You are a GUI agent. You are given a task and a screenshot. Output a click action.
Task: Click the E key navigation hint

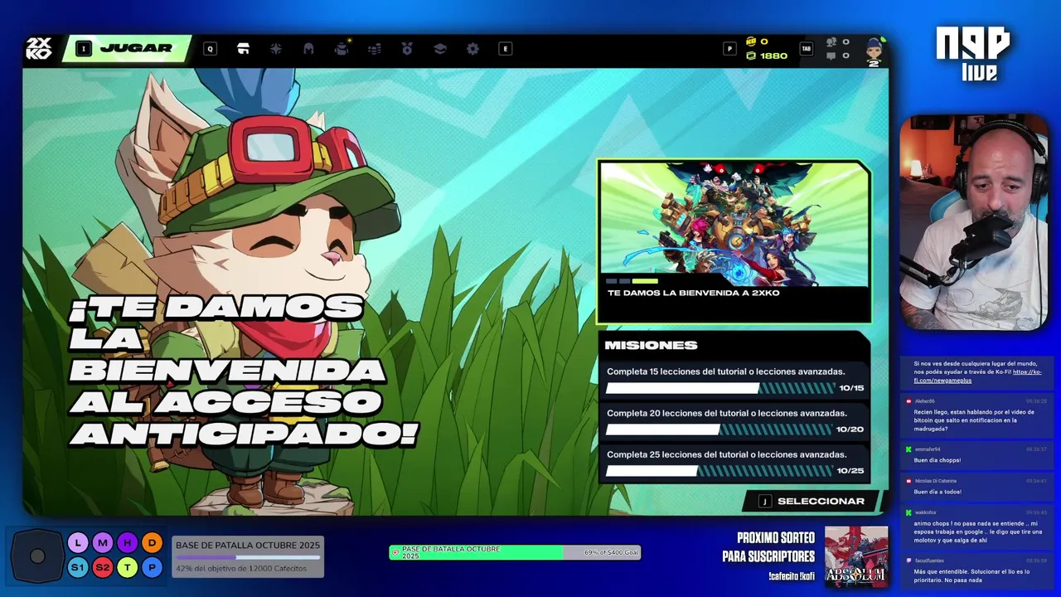point(505,49)
